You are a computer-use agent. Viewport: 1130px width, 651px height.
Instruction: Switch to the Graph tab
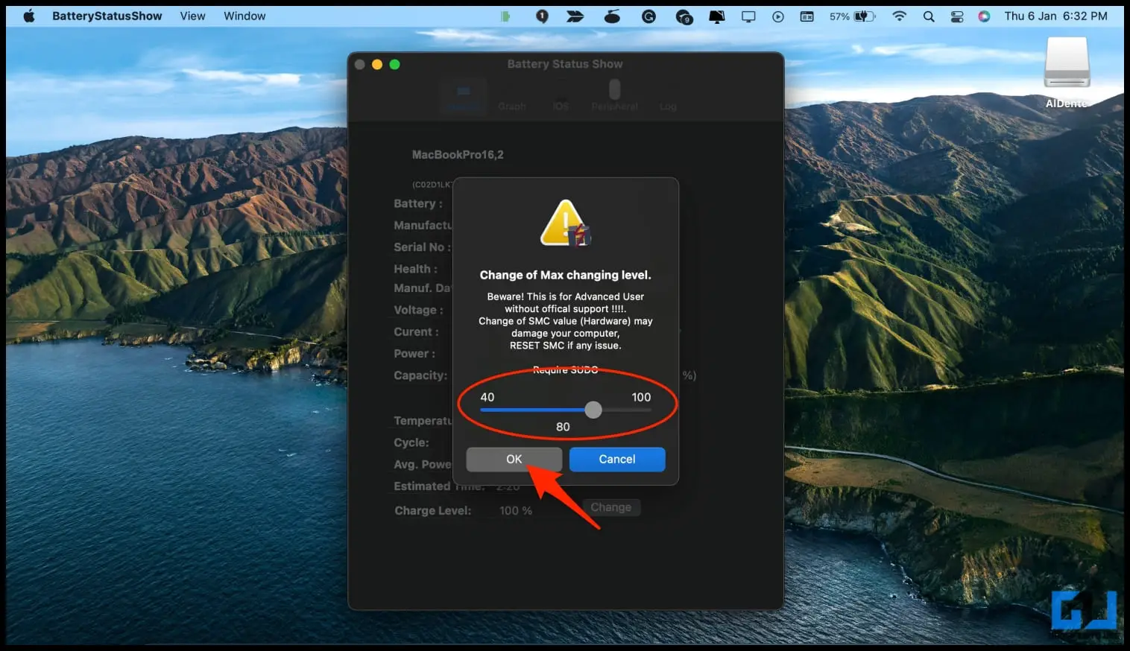pyautogui.click(x=512, y=98)
